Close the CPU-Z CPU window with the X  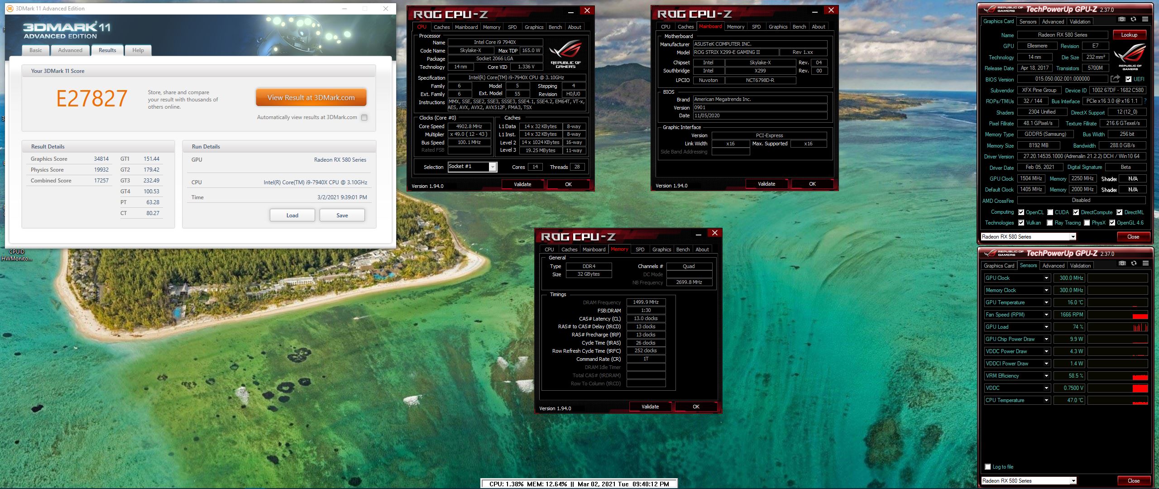[x=587, y=11]
